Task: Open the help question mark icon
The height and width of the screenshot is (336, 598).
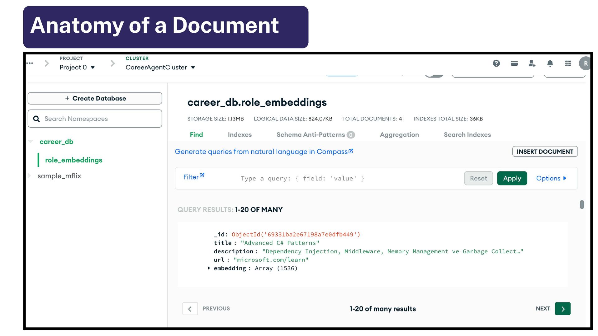Action: 496,63
